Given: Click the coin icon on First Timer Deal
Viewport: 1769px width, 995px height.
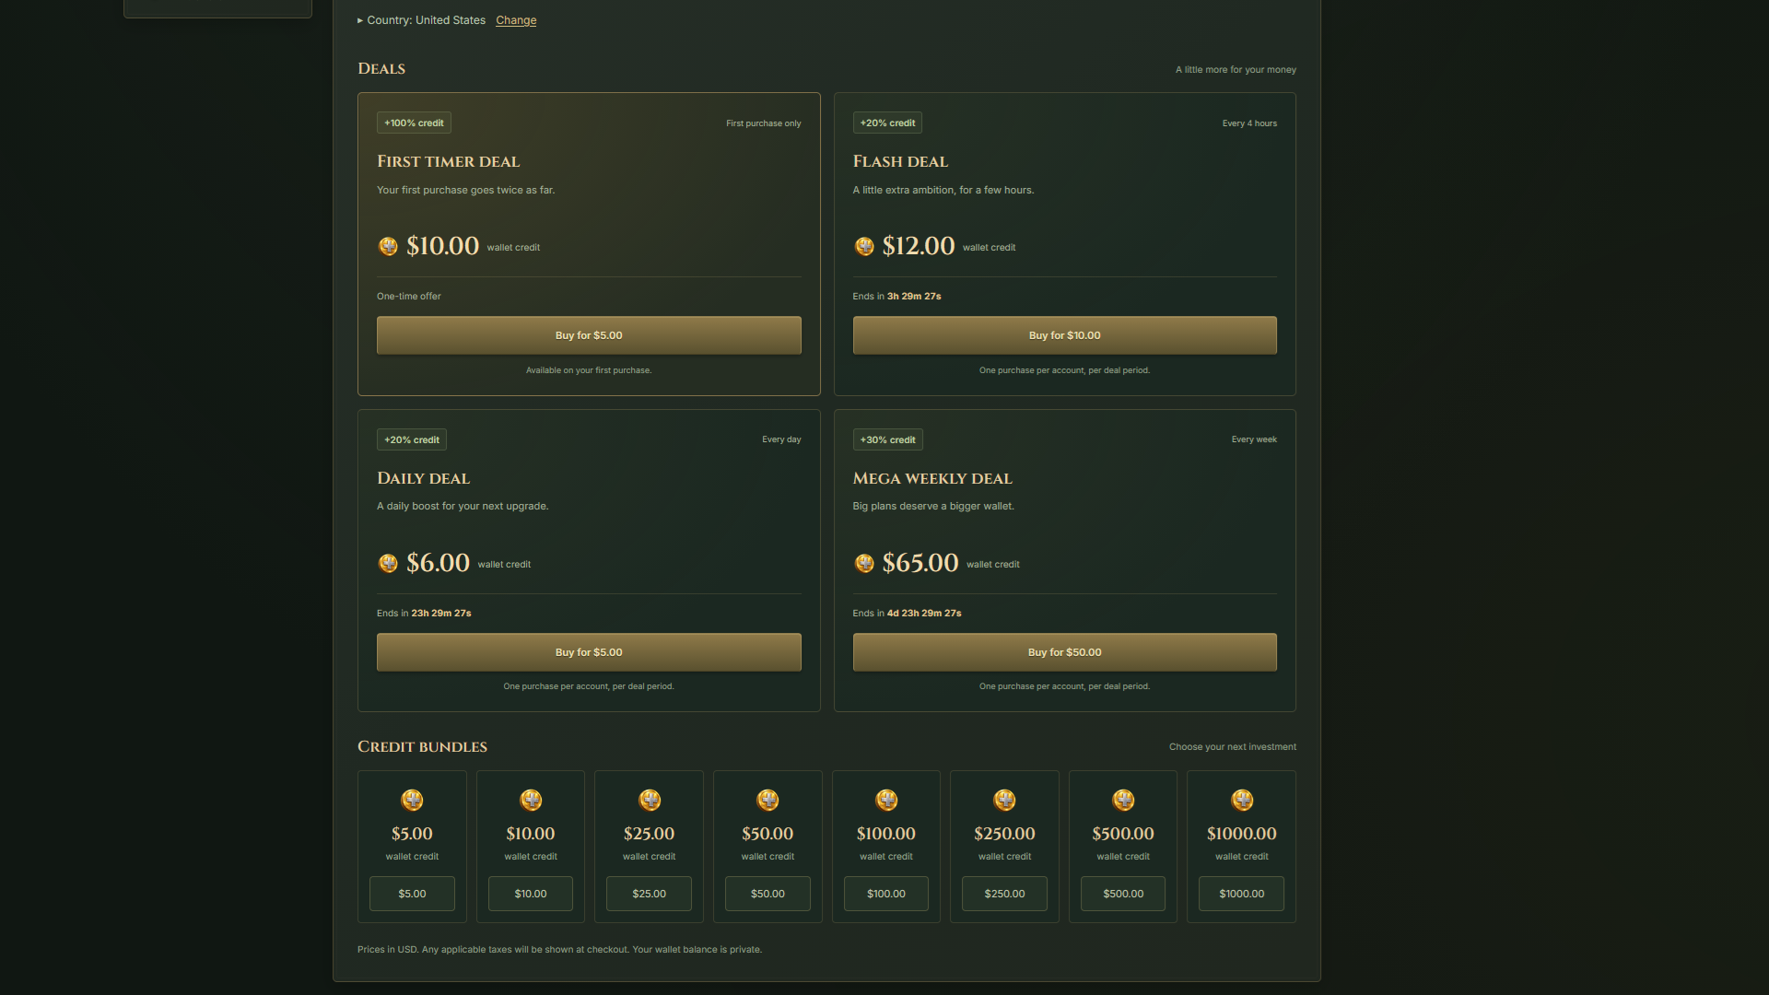Looking at the screenshot, I should pos(388,246).
